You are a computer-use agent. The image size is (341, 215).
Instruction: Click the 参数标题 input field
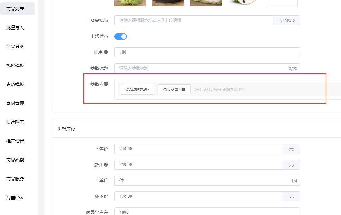[207, 68]
